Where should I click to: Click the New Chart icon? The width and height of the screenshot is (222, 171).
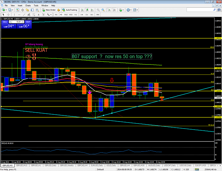click(x=3, y=10)
